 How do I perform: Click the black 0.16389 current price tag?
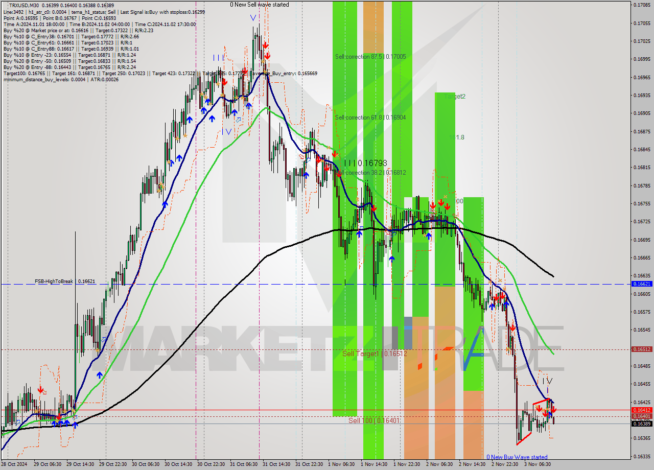tap(642, 424)
